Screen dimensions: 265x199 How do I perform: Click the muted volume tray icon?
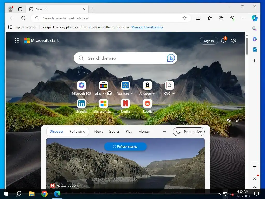click(231, 194)
